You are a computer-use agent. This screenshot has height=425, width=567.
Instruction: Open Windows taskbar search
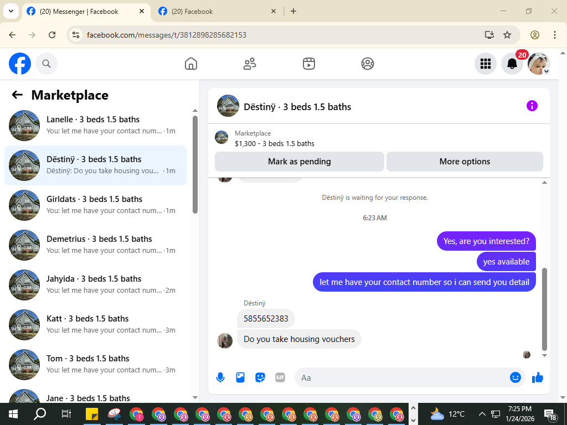pos(40,414)
